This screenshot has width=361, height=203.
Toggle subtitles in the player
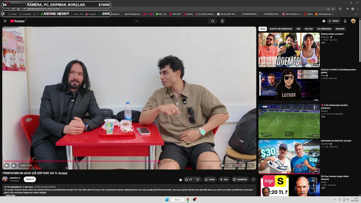[x=230, y=166]
